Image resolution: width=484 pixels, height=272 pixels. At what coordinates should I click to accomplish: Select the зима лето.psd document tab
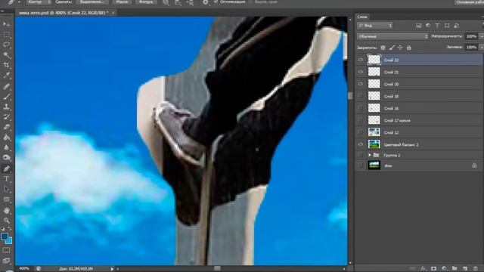pyautogui.click(x=64, y=13)
